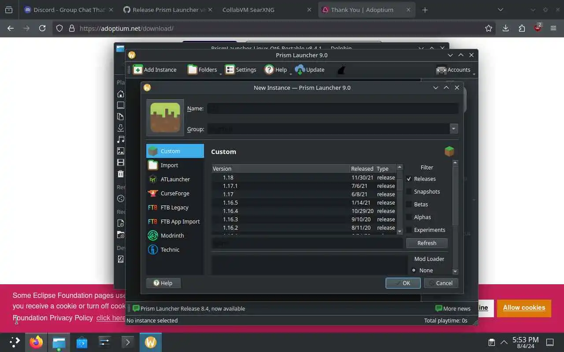Select Minecraft version 1.16.4

point(304,211)
